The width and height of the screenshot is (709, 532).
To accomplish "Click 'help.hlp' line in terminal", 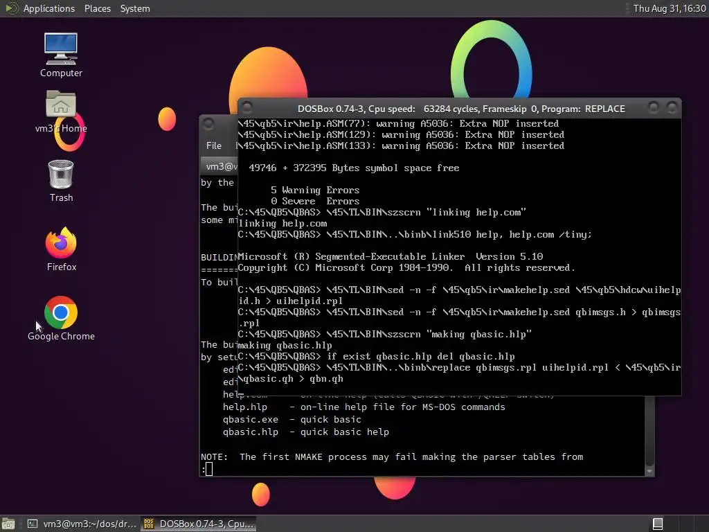I will tap(364, 407).
